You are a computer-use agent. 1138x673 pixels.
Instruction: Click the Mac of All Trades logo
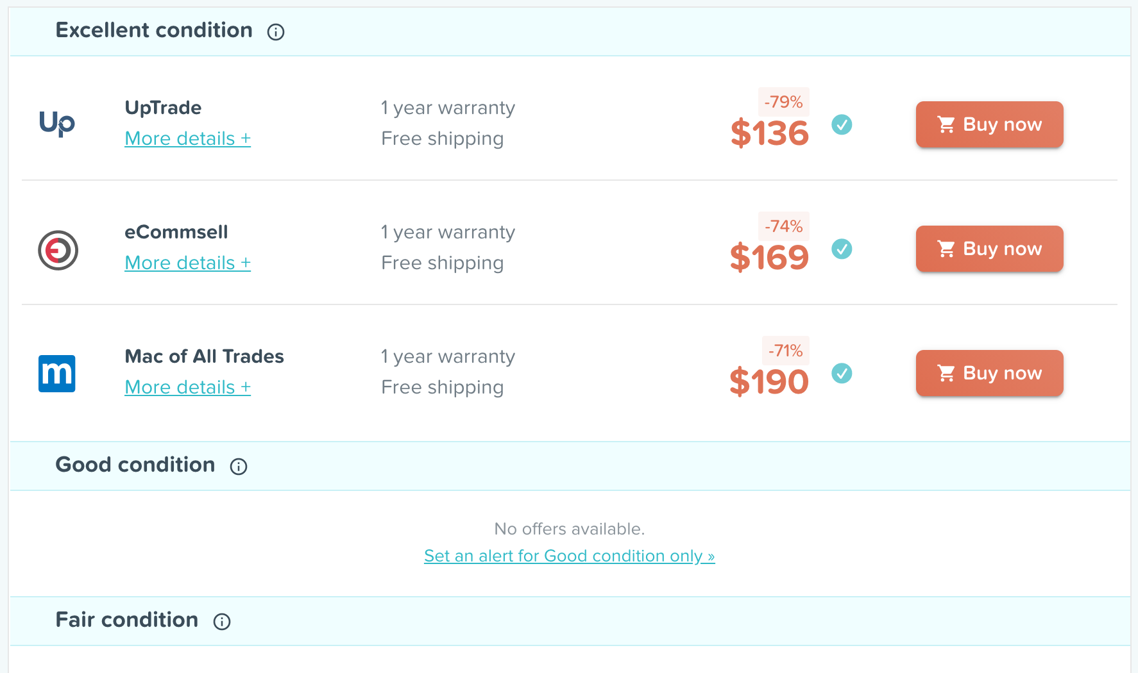point(57,373)
